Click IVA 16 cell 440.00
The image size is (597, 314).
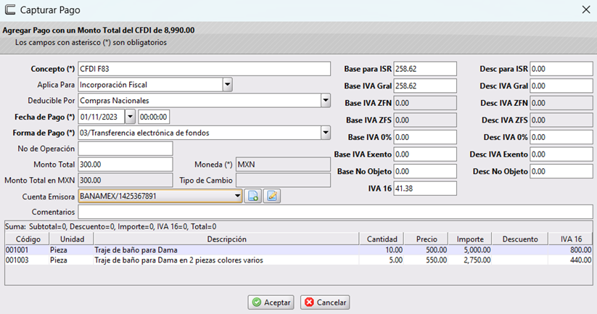coord(571,260)
